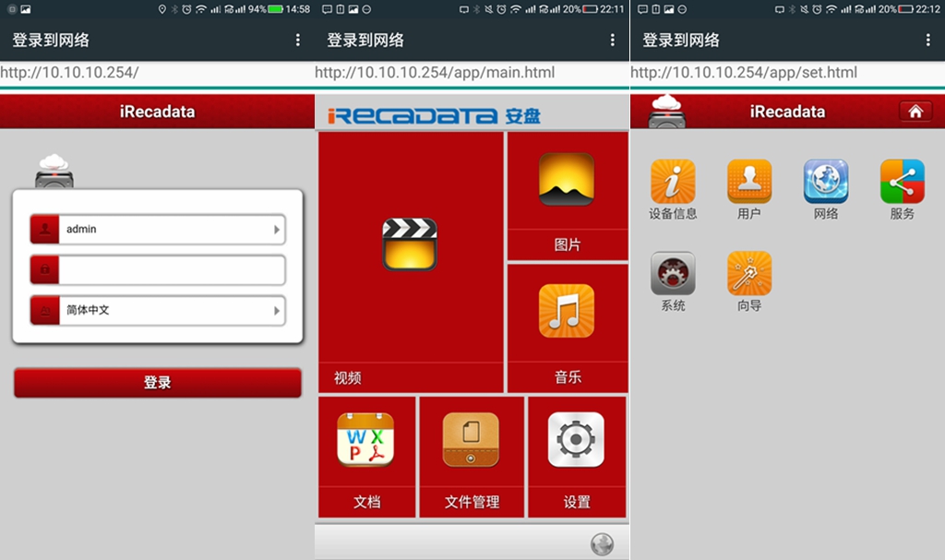Open the Settings (设置) gear icon
Image resolution: width=945 pixels, height=560 pixels.
click(x=576, y=440)
